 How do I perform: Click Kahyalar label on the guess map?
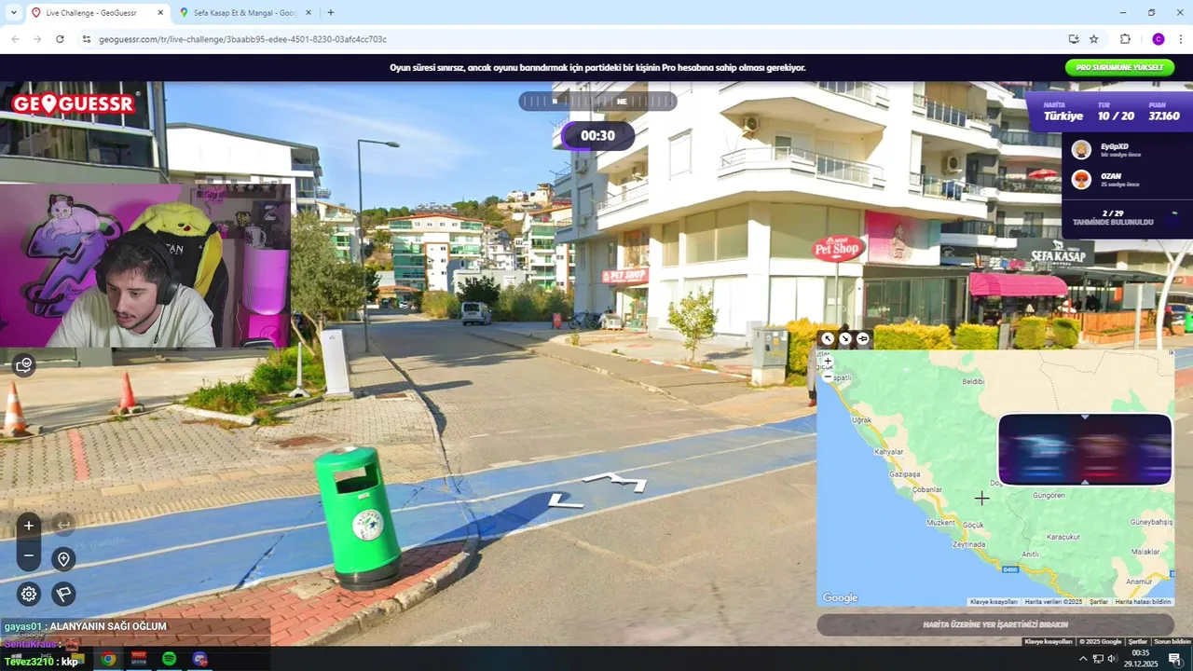pos(888,451)
